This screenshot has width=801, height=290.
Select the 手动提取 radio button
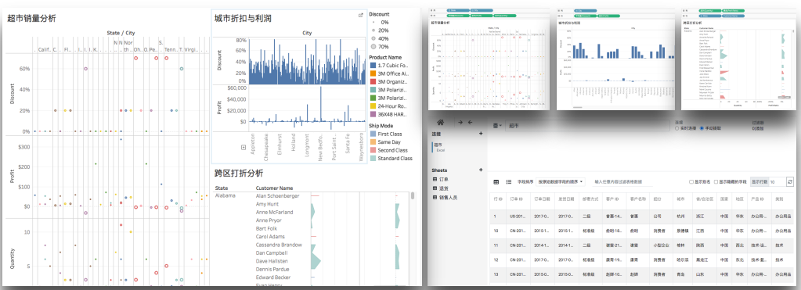point(702,128)
